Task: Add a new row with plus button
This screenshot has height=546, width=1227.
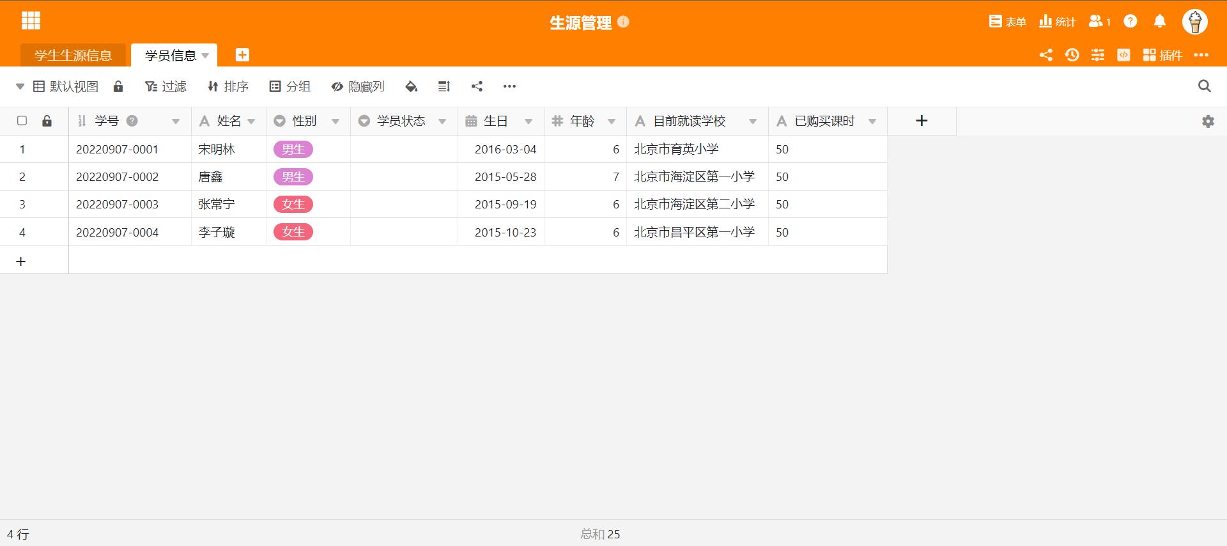Action: (x=21, y=261)
